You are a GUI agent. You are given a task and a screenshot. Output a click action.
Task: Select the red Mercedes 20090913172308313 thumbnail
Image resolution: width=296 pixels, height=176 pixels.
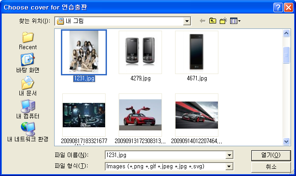pos(140,115)
